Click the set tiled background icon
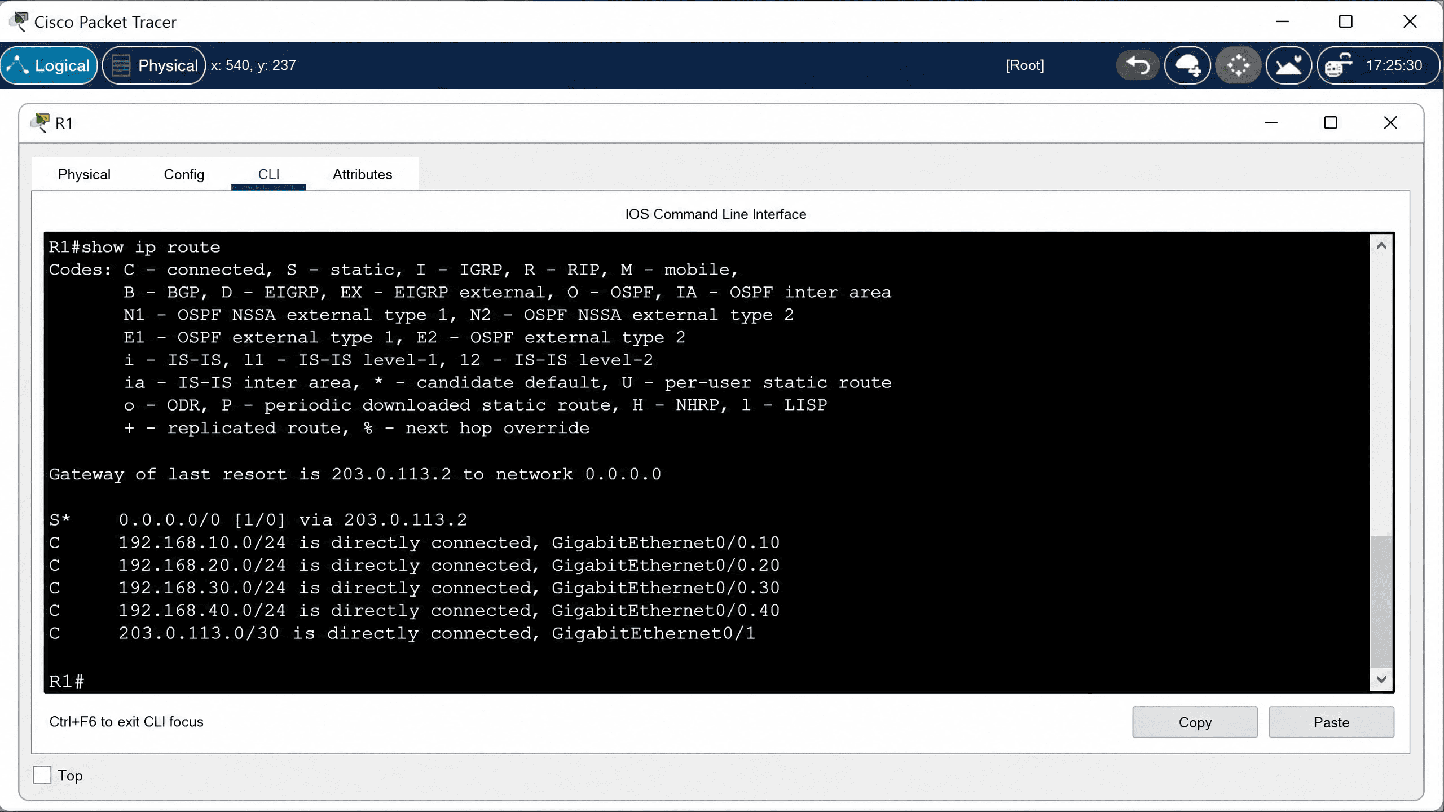 [1288, 65]
